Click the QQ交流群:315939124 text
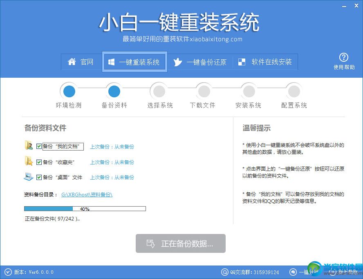The width and height of the screenshot is (363, 279). [x=254, y=272]
